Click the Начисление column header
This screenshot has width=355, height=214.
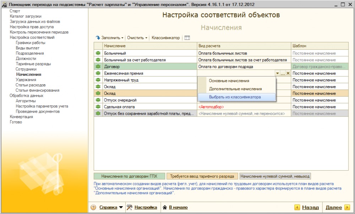[x=150, y=46]
